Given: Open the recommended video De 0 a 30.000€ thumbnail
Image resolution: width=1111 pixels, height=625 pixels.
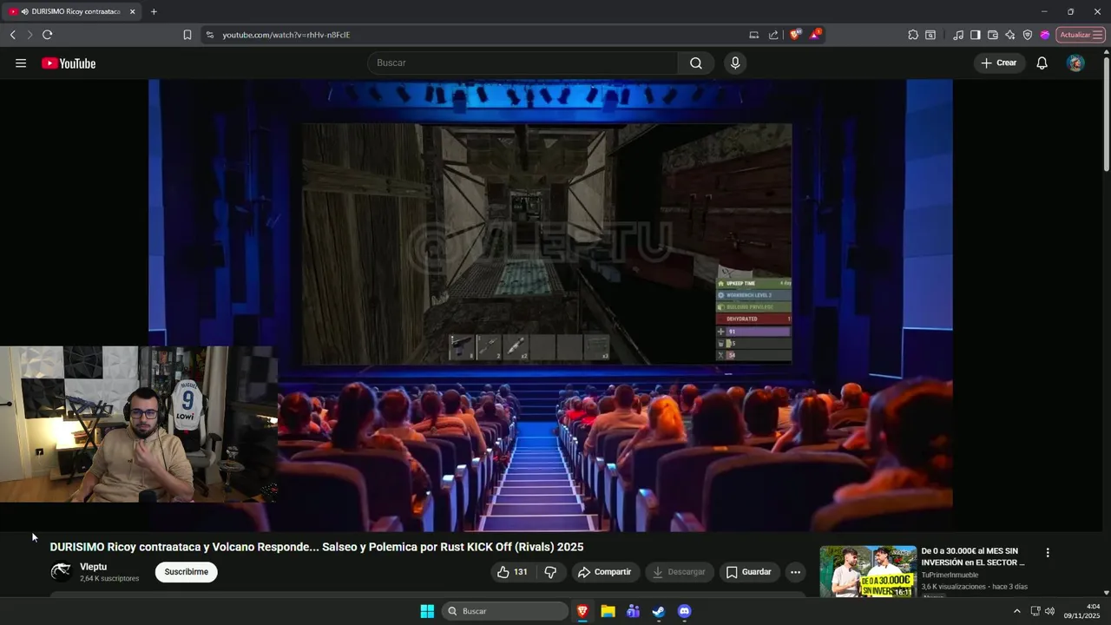Looking at the screenshot, I should coord(868,571).
